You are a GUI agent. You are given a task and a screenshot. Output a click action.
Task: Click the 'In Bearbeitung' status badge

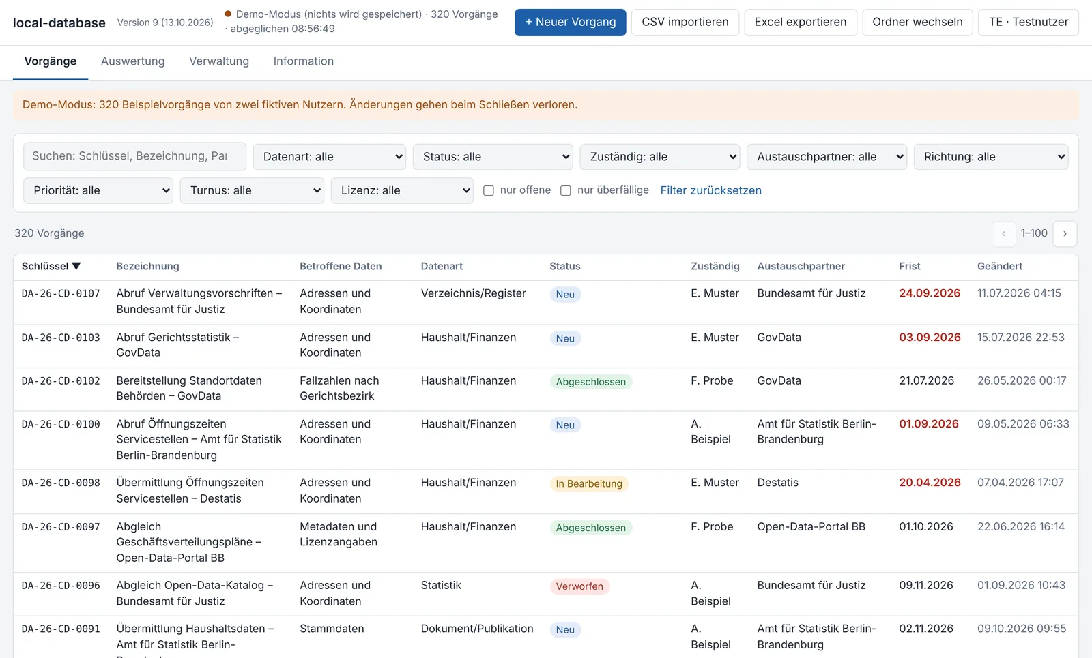[x=589, y=484]
